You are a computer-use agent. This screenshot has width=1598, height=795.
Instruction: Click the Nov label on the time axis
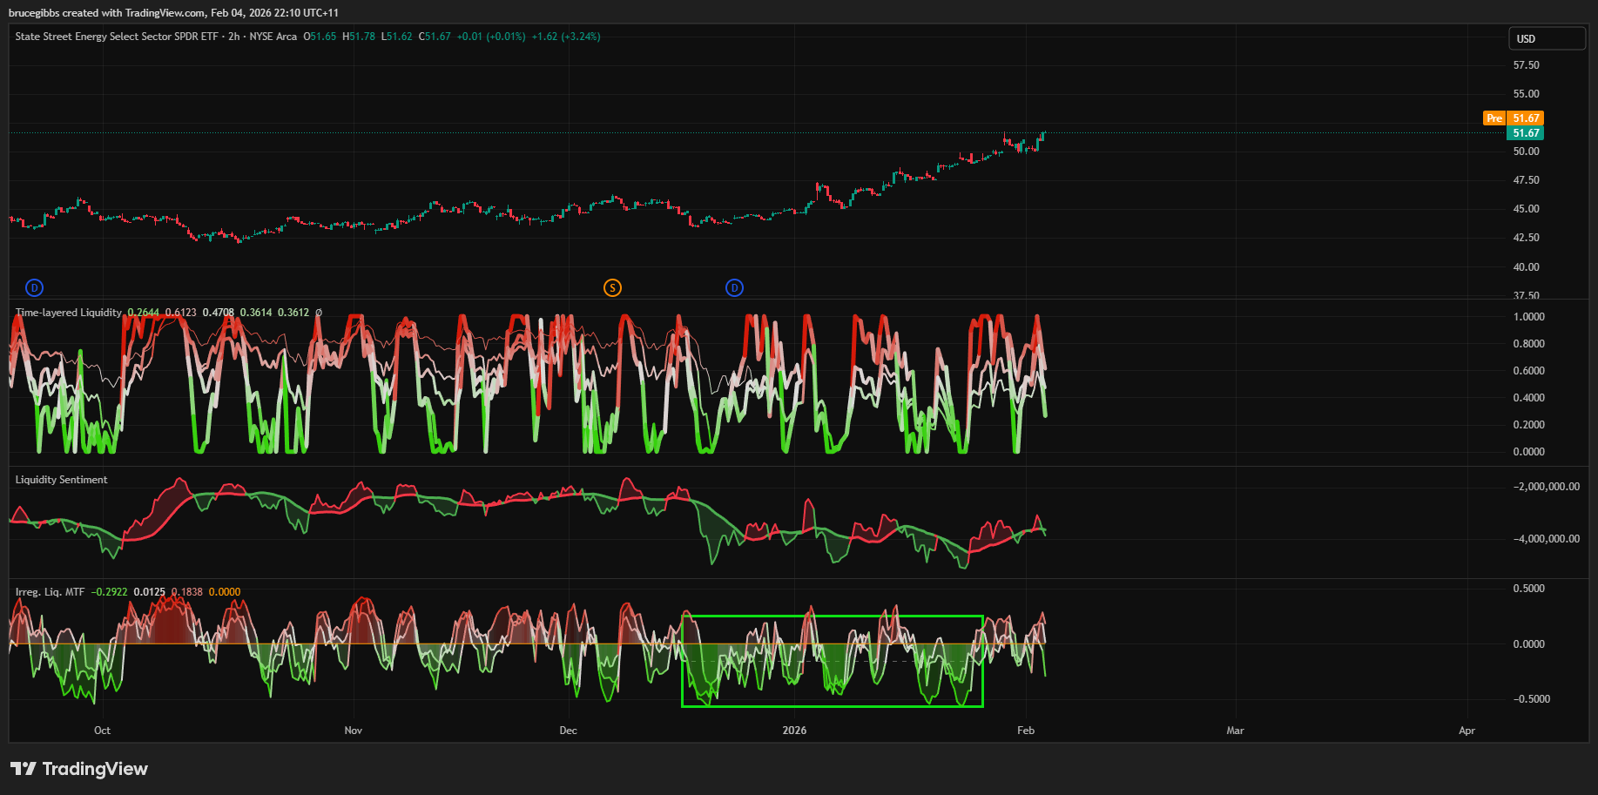click(353, 731)
